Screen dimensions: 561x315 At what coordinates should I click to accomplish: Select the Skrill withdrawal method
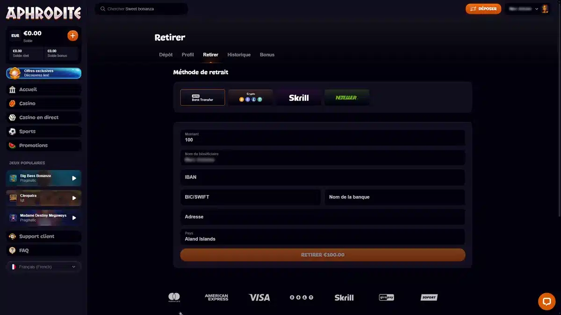coord(299,98)
